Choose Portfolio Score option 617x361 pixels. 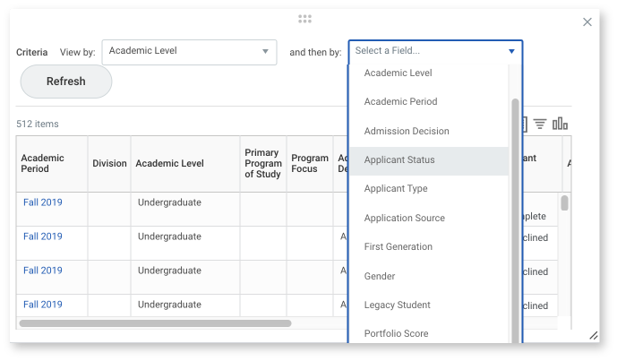coord(429,333)
